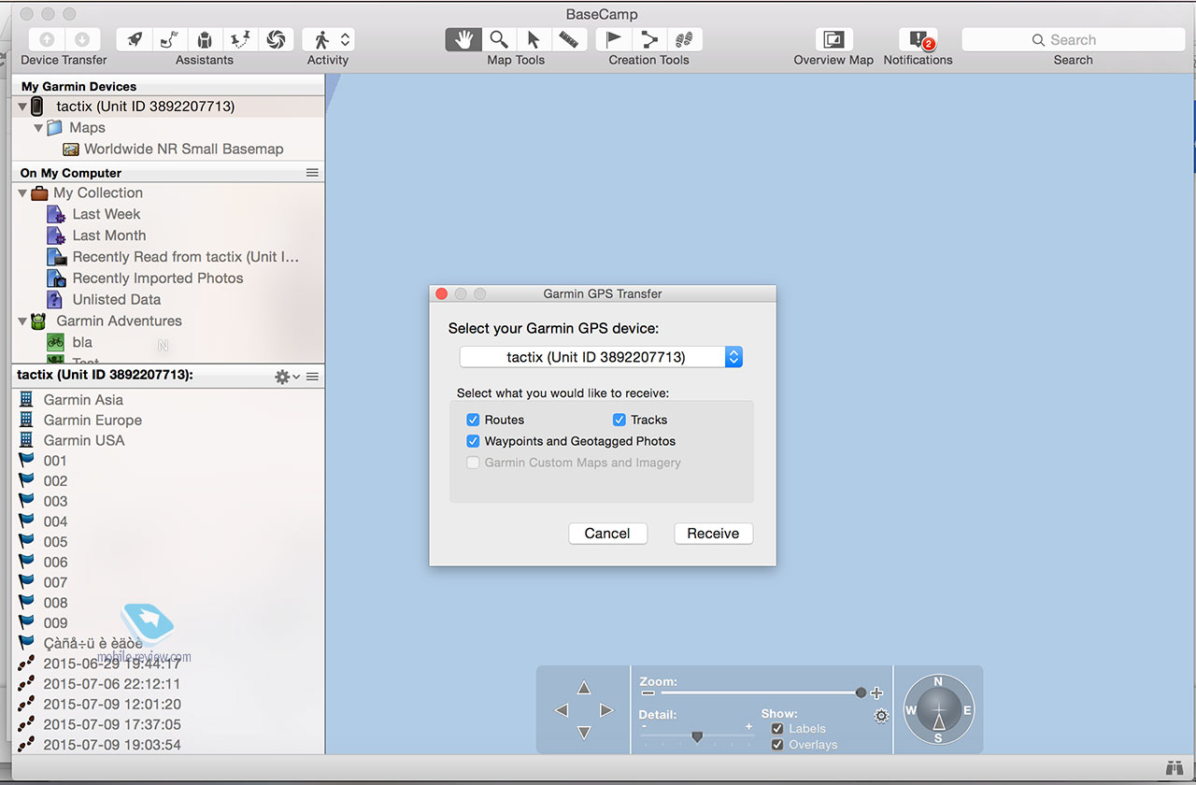The height and width of the screenshot is (785, 1196).
Task: Pan the map right with the arrow
Action: [606, 710]
